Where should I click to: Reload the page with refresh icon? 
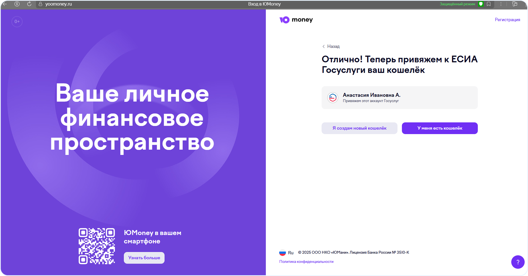29,4
